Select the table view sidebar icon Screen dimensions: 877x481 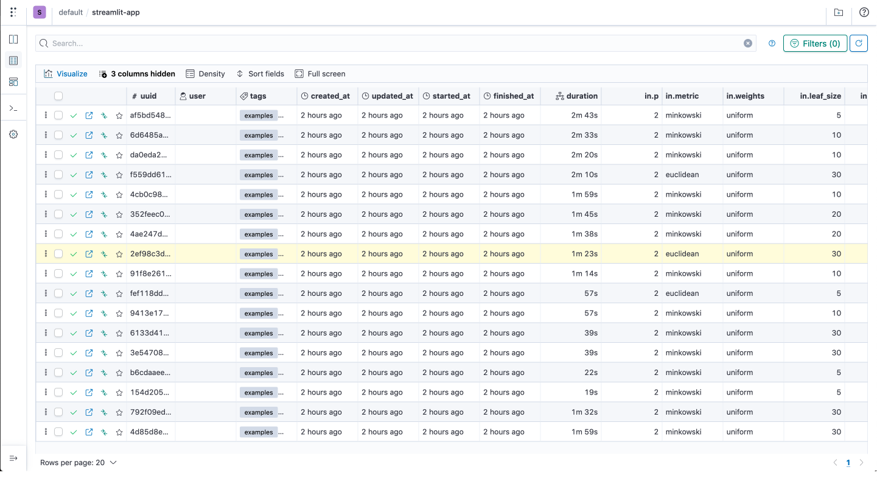(13, 60)
